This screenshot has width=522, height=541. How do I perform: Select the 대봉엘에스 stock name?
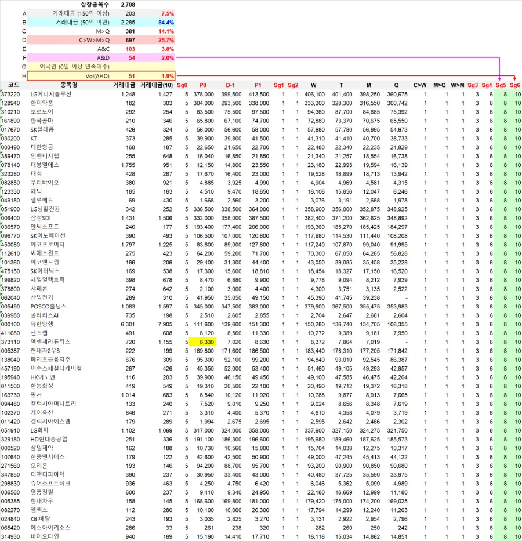click(45, 165)
